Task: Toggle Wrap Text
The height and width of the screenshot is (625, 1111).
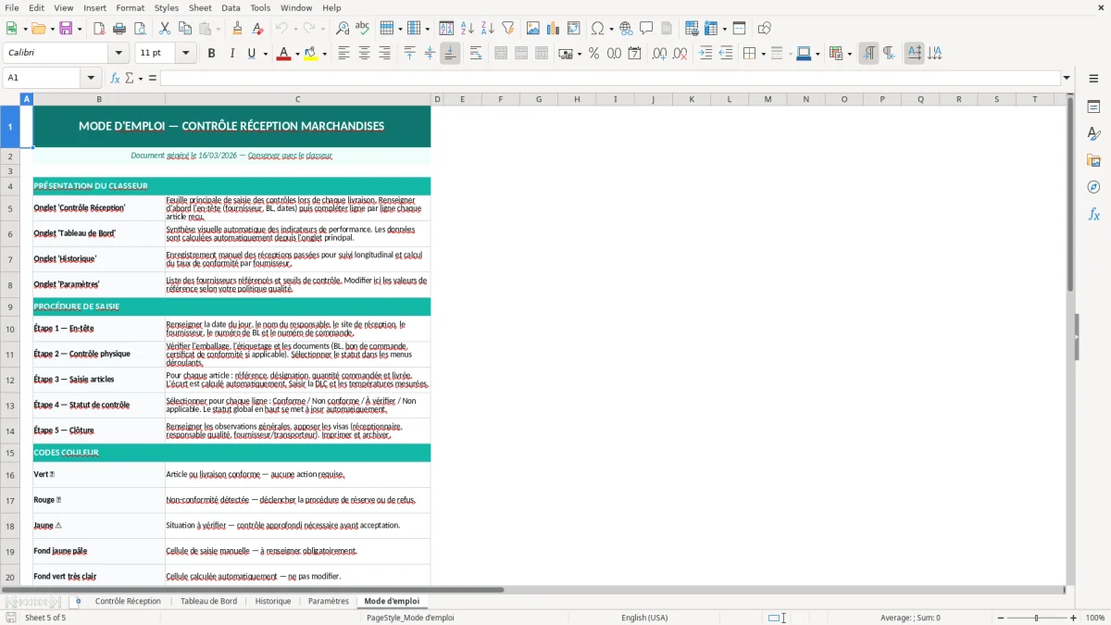Action: point(476,54)
